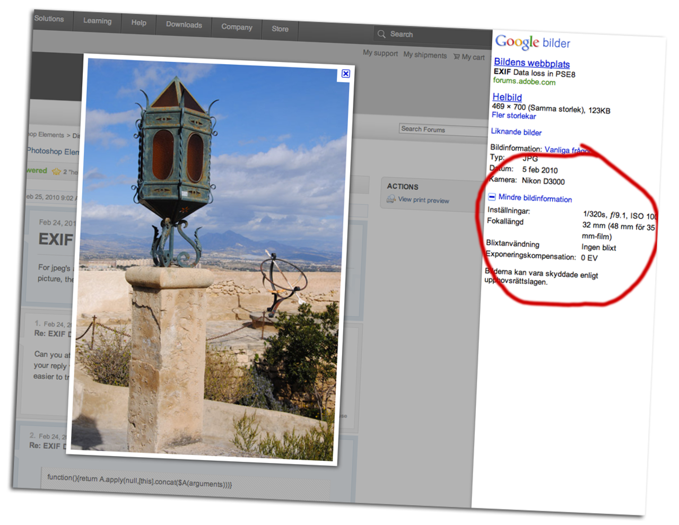This screenshot has height=525, width=679.
Task: Click the search magnifying glass icon
Action: point(382,33)
